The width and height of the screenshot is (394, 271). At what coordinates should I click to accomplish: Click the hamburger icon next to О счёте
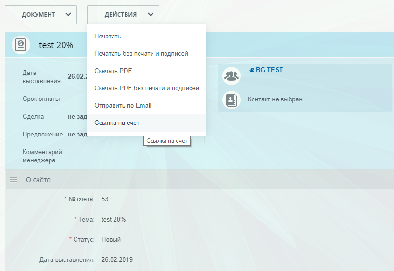14,180
